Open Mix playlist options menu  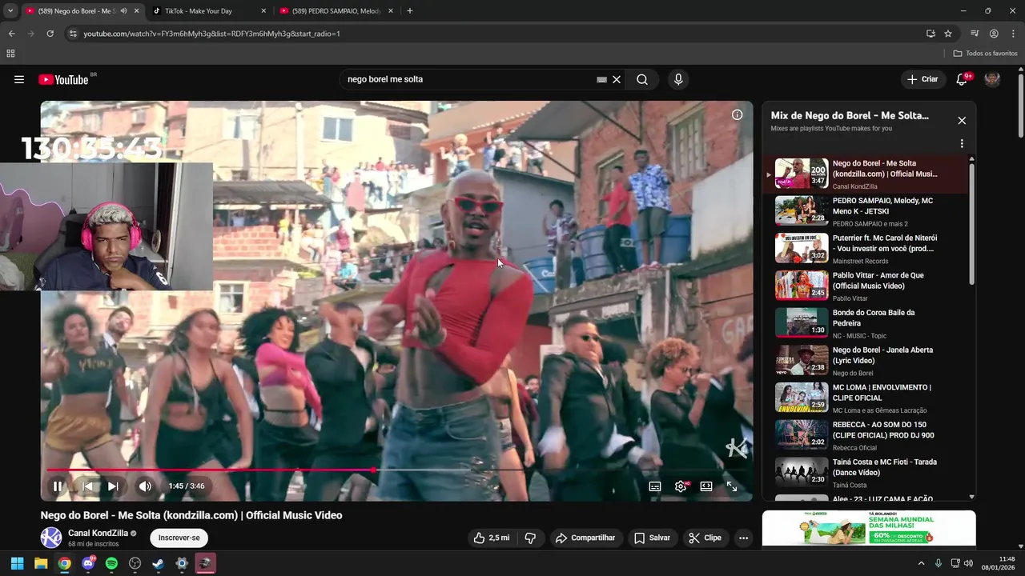[x=962, y=144]
